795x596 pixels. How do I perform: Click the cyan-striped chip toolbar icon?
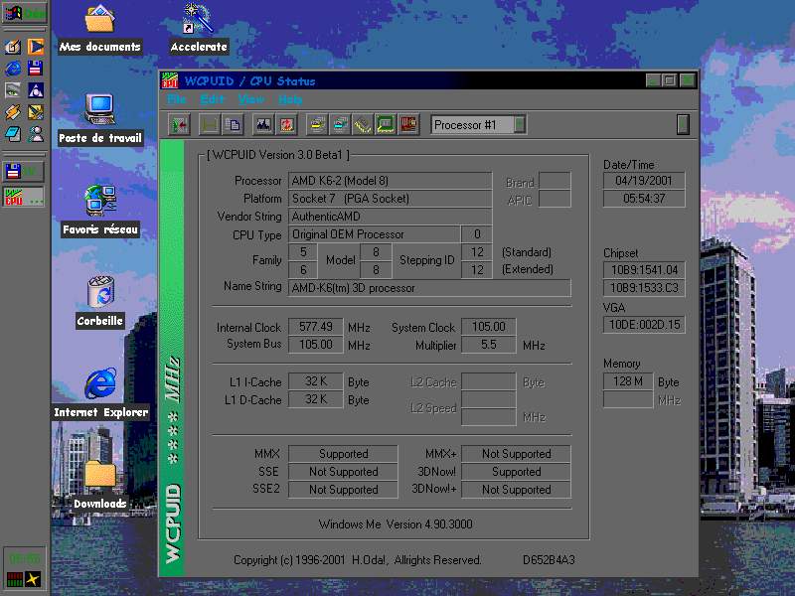[340, 125]
